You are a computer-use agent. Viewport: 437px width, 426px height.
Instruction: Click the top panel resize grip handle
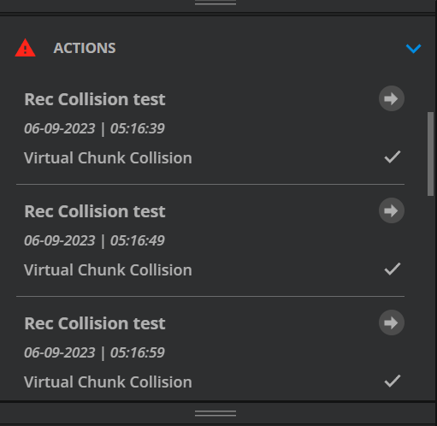[216, 3]
